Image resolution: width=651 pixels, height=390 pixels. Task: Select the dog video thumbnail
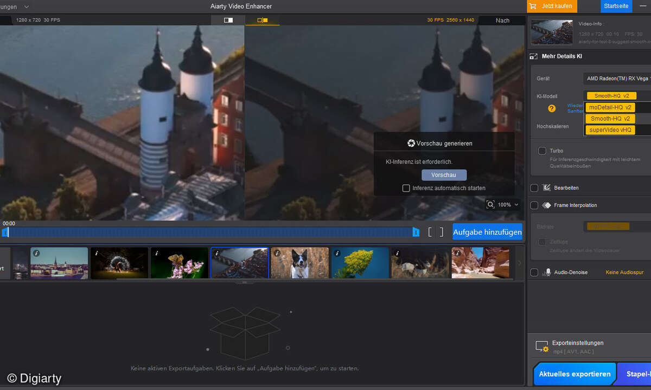pos(300,263)
